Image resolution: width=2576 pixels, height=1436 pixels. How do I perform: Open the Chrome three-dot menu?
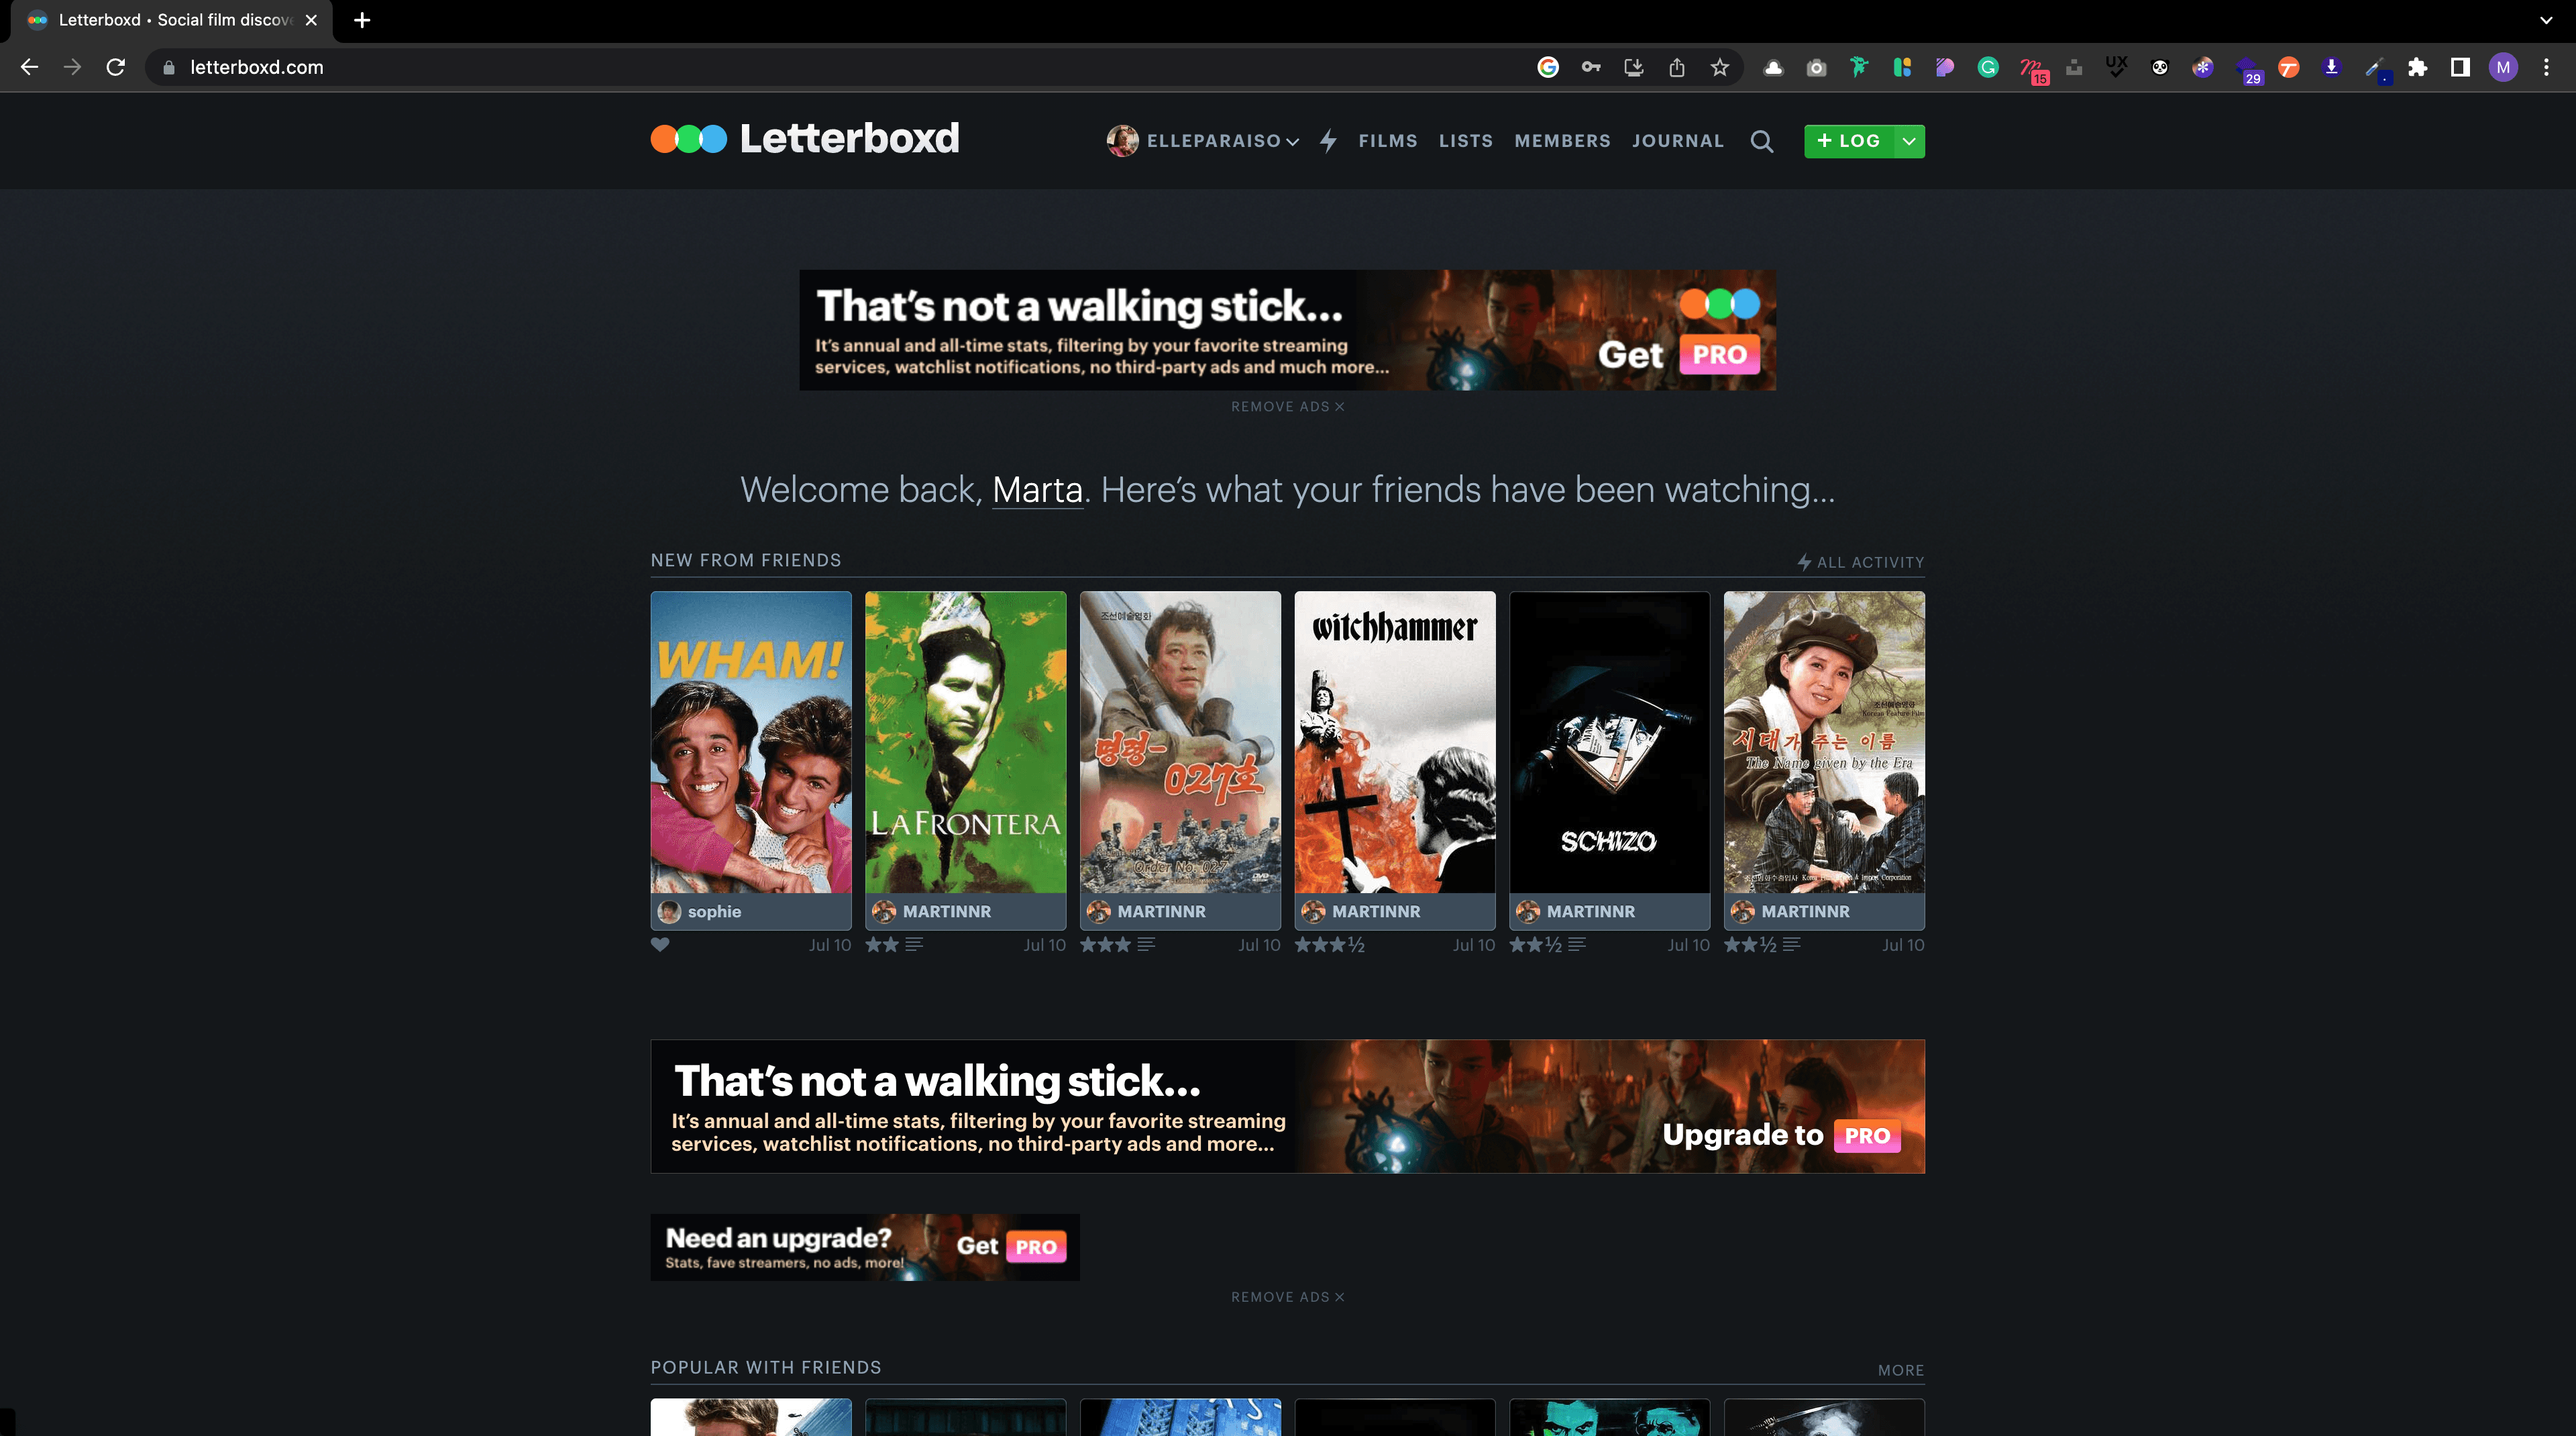click(2546, 67)
